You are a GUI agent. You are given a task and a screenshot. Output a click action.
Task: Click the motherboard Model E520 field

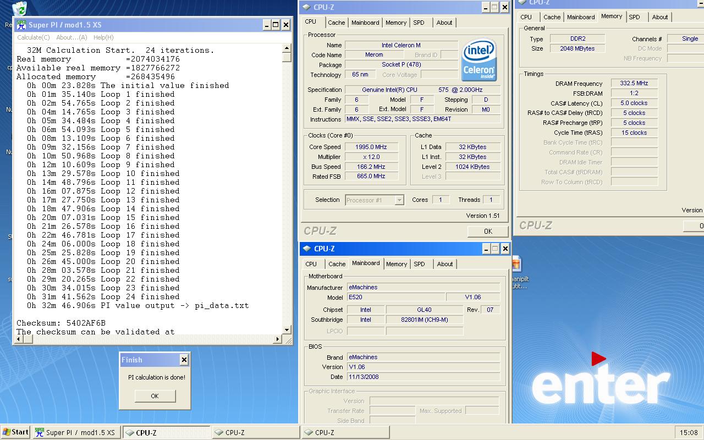395,297
